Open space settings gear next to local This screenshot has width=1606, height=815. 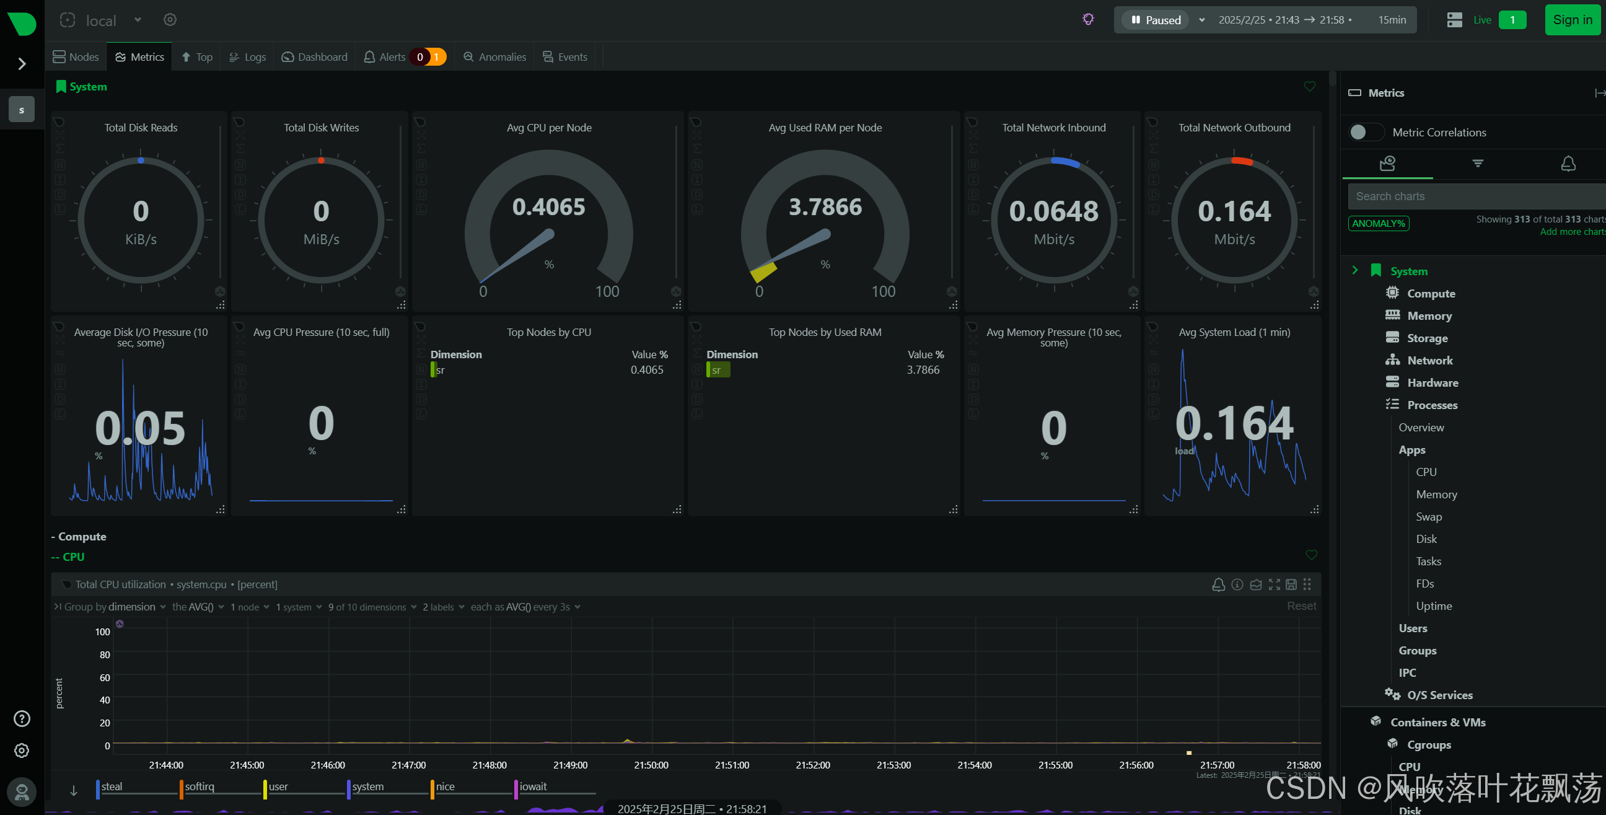tap(170, 20)
